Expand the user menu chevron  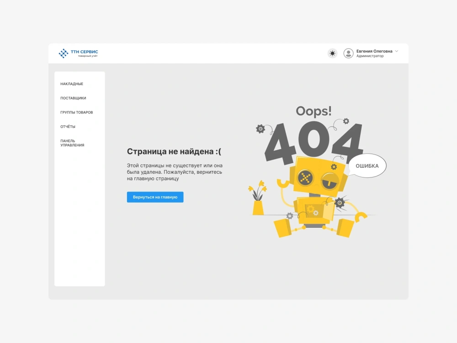click(x=397, y=51)
